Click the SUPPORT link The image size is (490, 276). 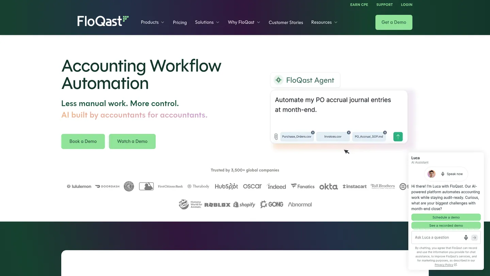[385, 5]
